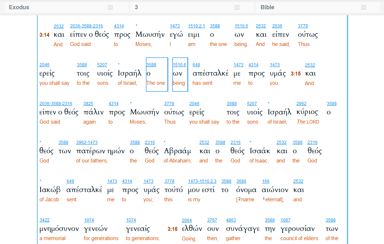
Task: Click verse number 3:15
Action: 296,74
